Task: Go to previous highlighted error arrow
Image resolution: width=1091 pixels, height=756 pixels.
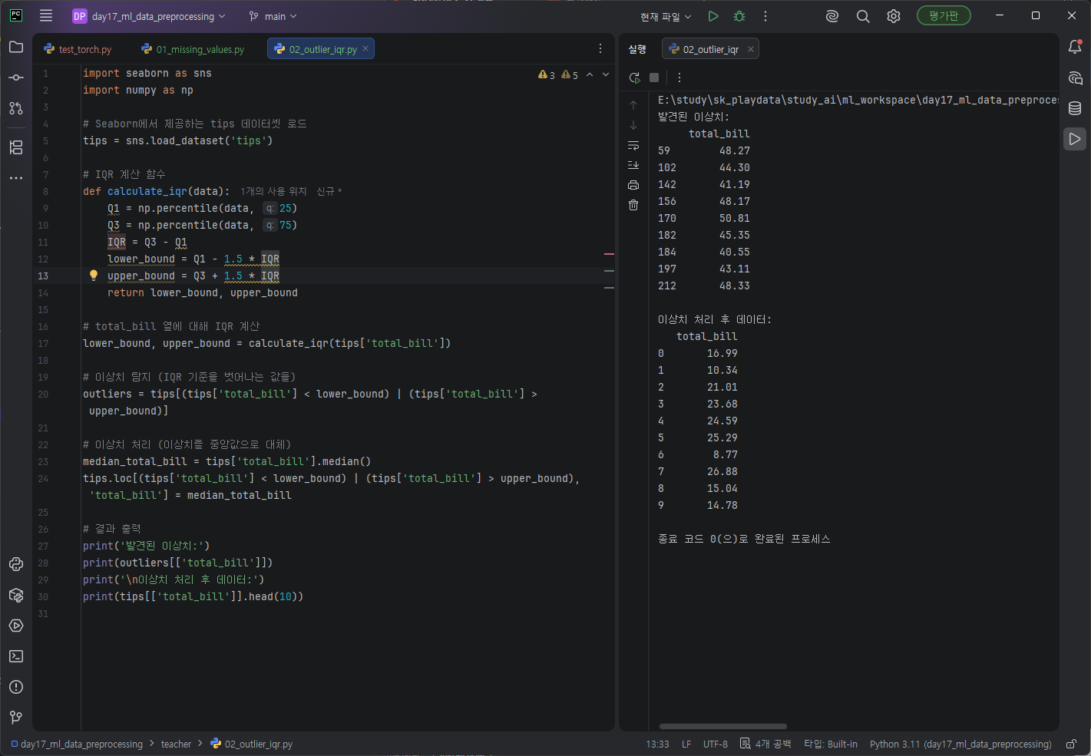Action: pyautogui.click(x=590, y=74)
